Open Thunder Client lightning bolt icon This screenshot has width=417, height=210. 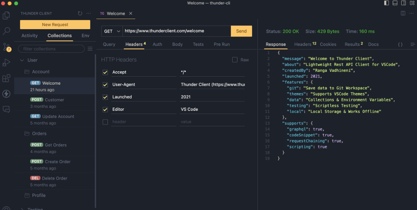click(6, 94)
